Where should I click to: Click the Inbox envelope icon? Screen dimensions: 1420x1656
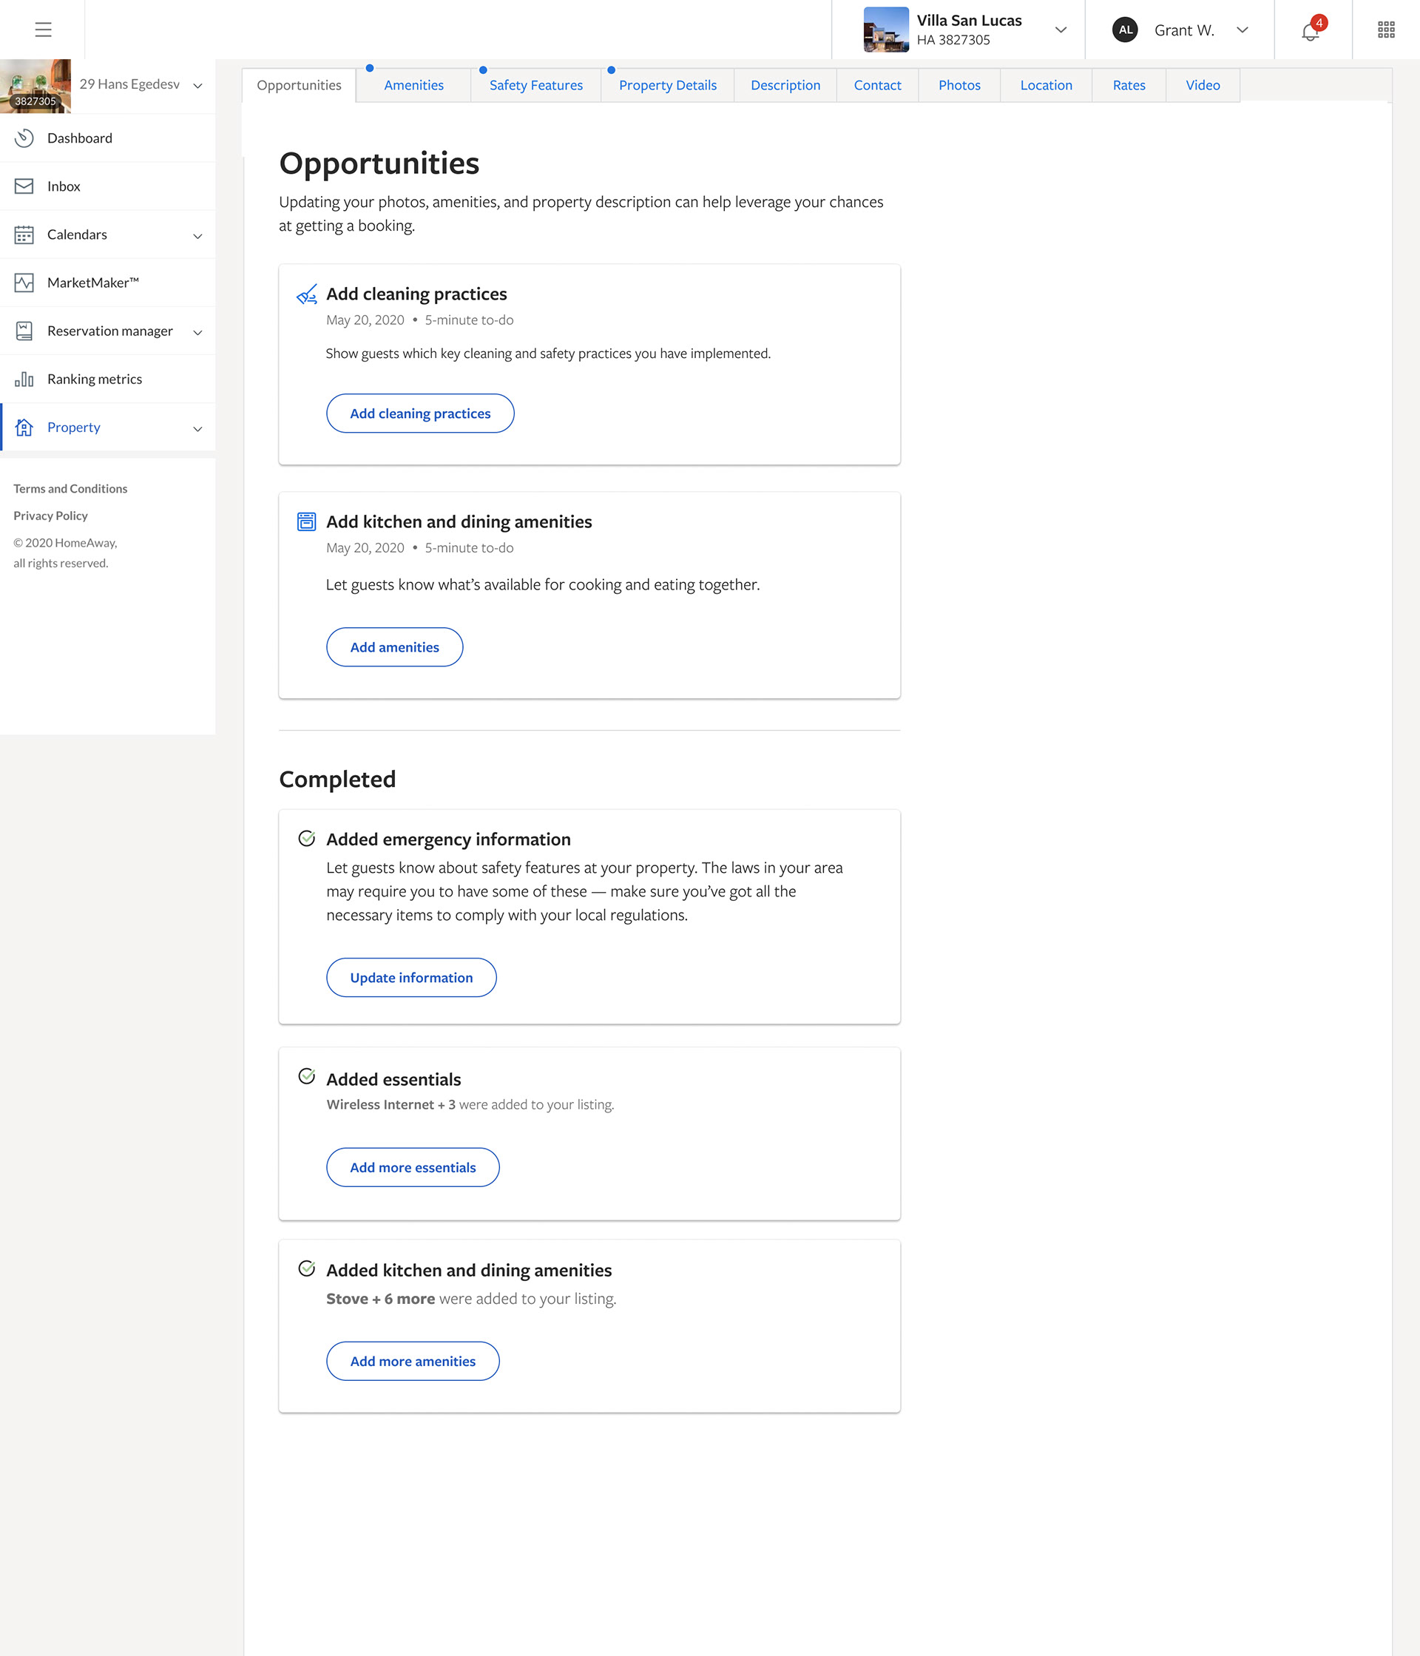point(24,186)
